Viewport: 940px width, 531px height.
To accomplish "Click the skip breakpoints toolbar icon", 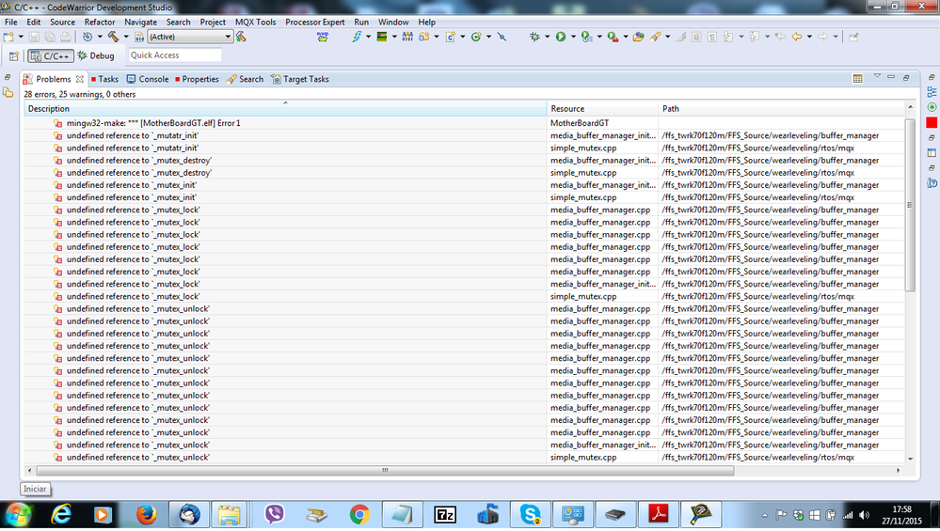I will click(502, 37).
